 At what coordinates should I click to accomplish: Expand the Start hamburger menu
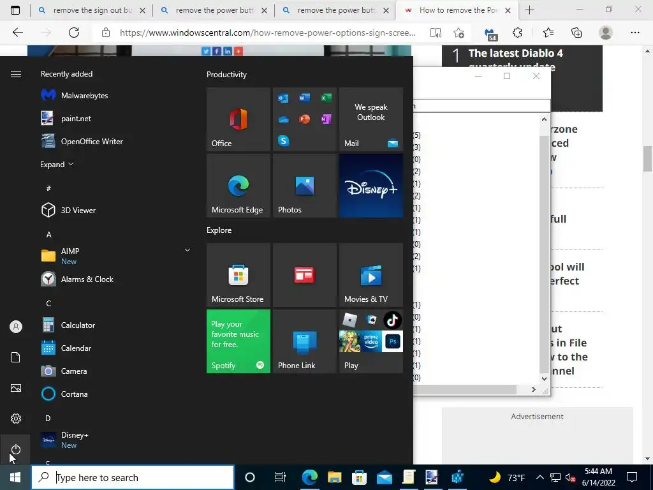[x=16, y=74]
